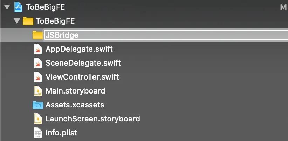Image resolution: width=288 pixels, height=141 pixels.
Task: Click the ToBeBigFE Xcode project icon
Action: coord(18,7)
